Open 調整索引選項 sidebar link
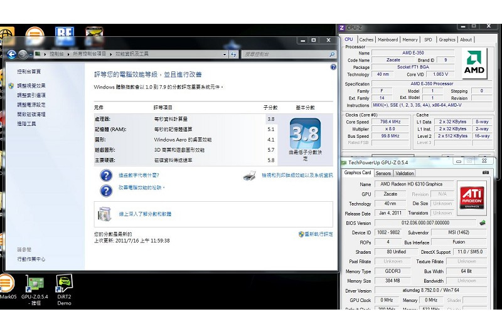Screen dimensions: 502x334 pyautogui.click(x=31, y=95)
